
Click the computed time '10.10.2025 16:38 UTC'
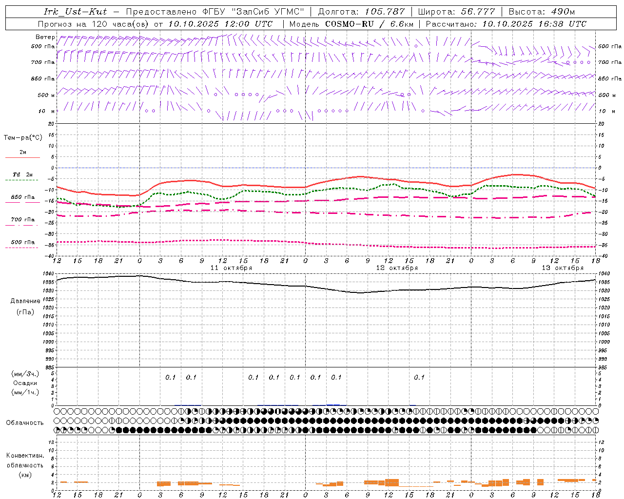(534, 24)
